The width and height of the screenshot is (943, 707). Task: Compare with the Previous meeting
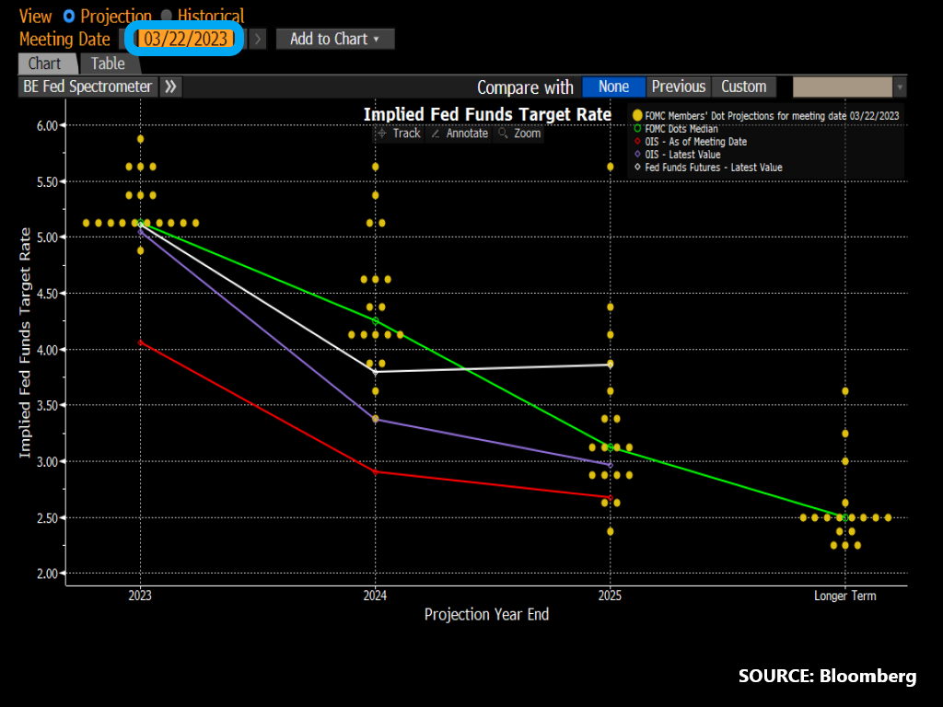coord(678,87)
